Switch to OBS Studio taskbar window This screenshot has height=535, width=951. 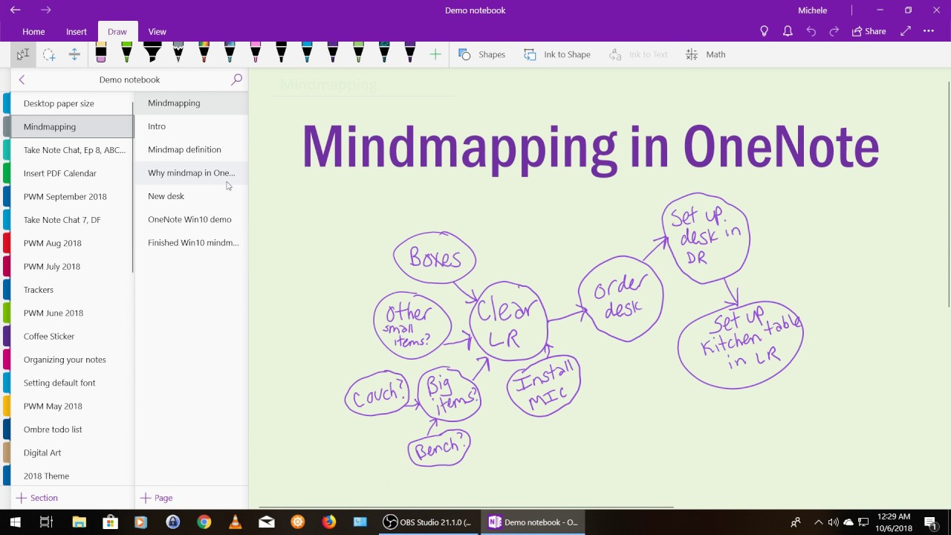pyautogui.click(x=428, y=522)
